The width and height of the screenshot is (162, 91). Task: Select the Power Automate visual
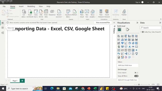click(129, 57)
